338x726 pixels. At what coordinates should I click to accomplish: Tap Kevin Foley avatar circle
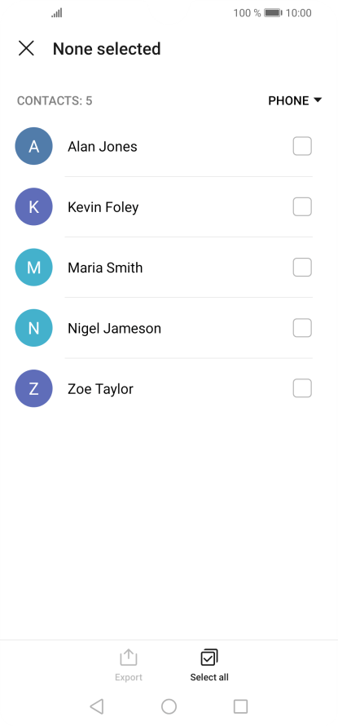point(33,207)
